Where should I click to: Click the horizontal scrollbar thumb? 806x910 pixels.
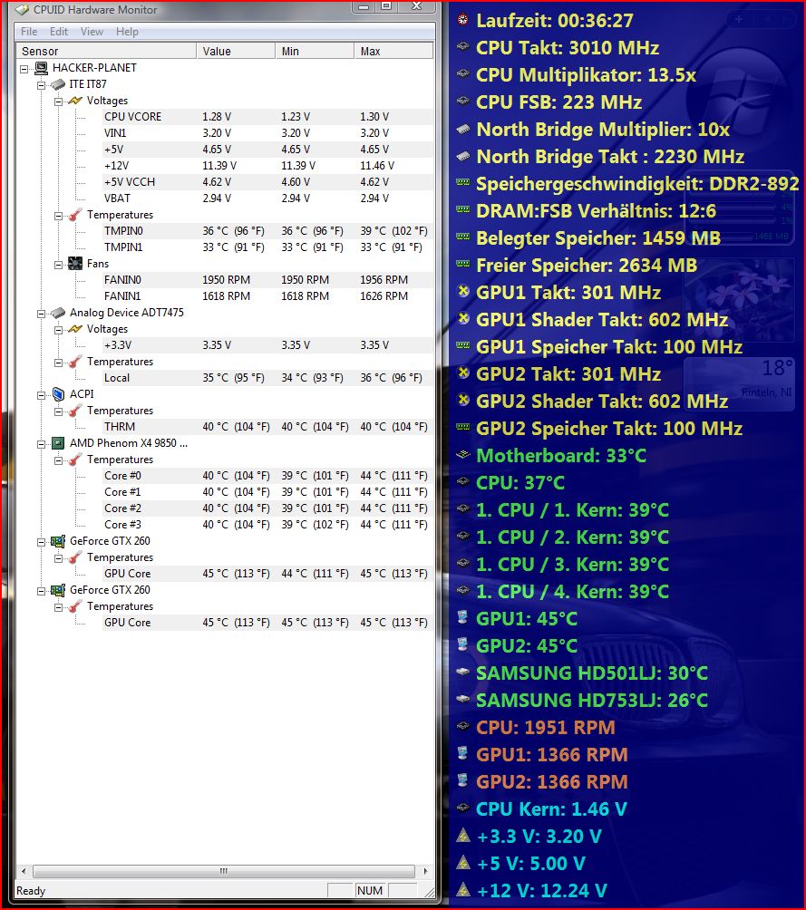[224, 871]
